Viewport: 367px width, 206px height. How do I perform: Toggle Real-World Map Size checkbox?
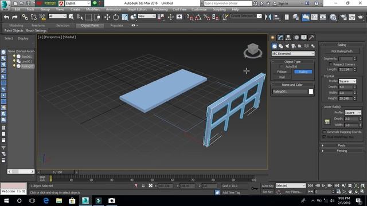pyautogui.click(x=324, y=137)
